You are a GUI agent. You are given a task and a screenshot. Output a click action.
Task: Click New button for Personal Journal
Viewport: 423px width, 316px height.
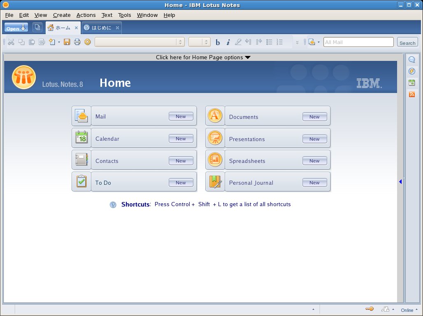tap(314, 182)
